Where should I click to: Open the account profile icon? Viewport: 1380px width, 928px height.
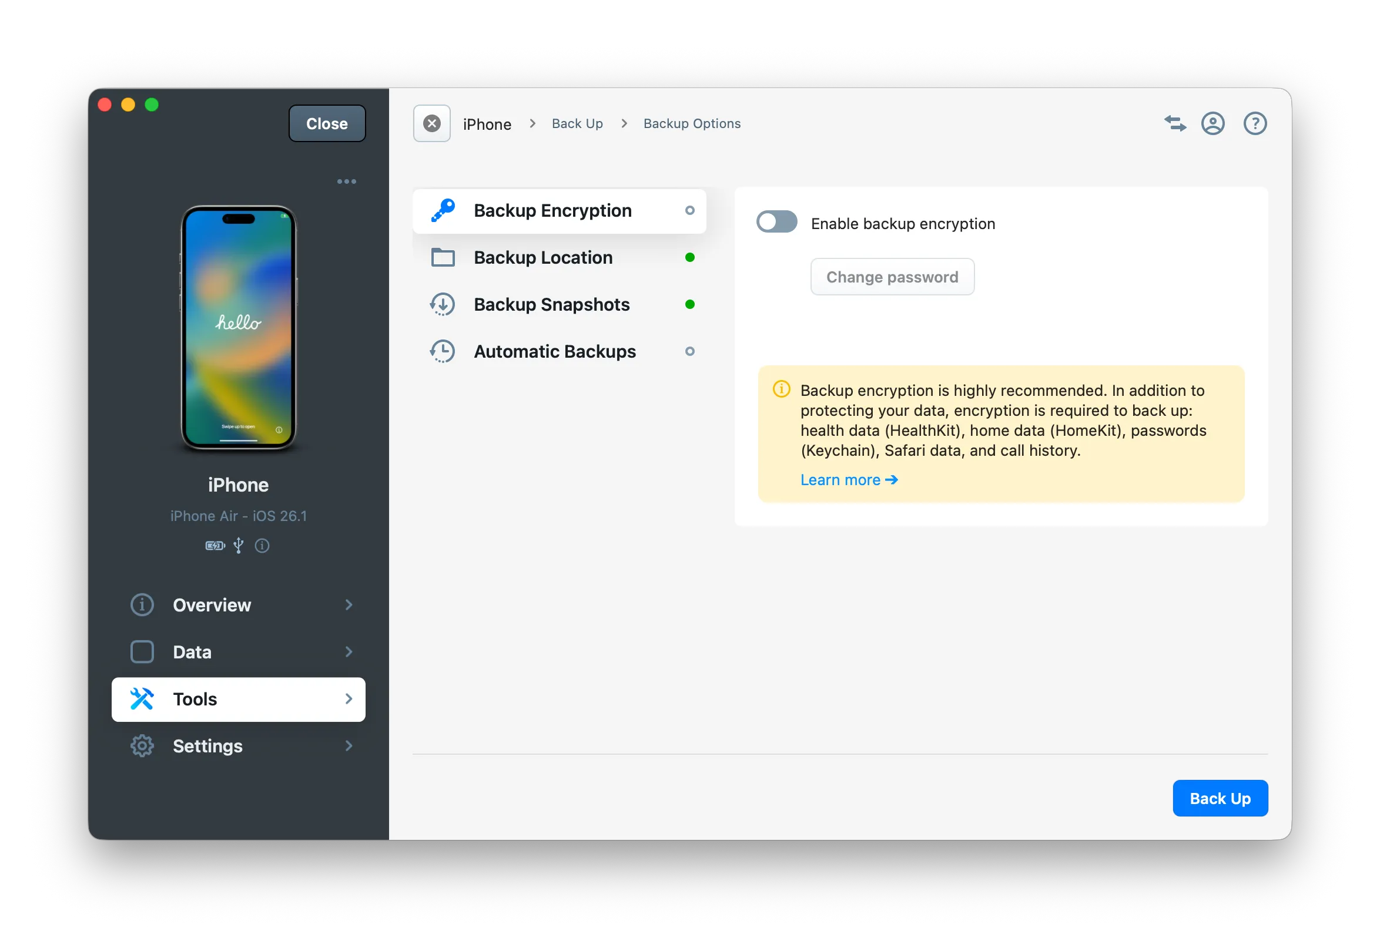coord(1213,123)
